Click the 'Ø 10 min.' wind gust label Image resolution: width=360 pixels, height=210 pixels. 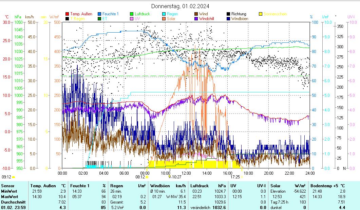[158, 191]
